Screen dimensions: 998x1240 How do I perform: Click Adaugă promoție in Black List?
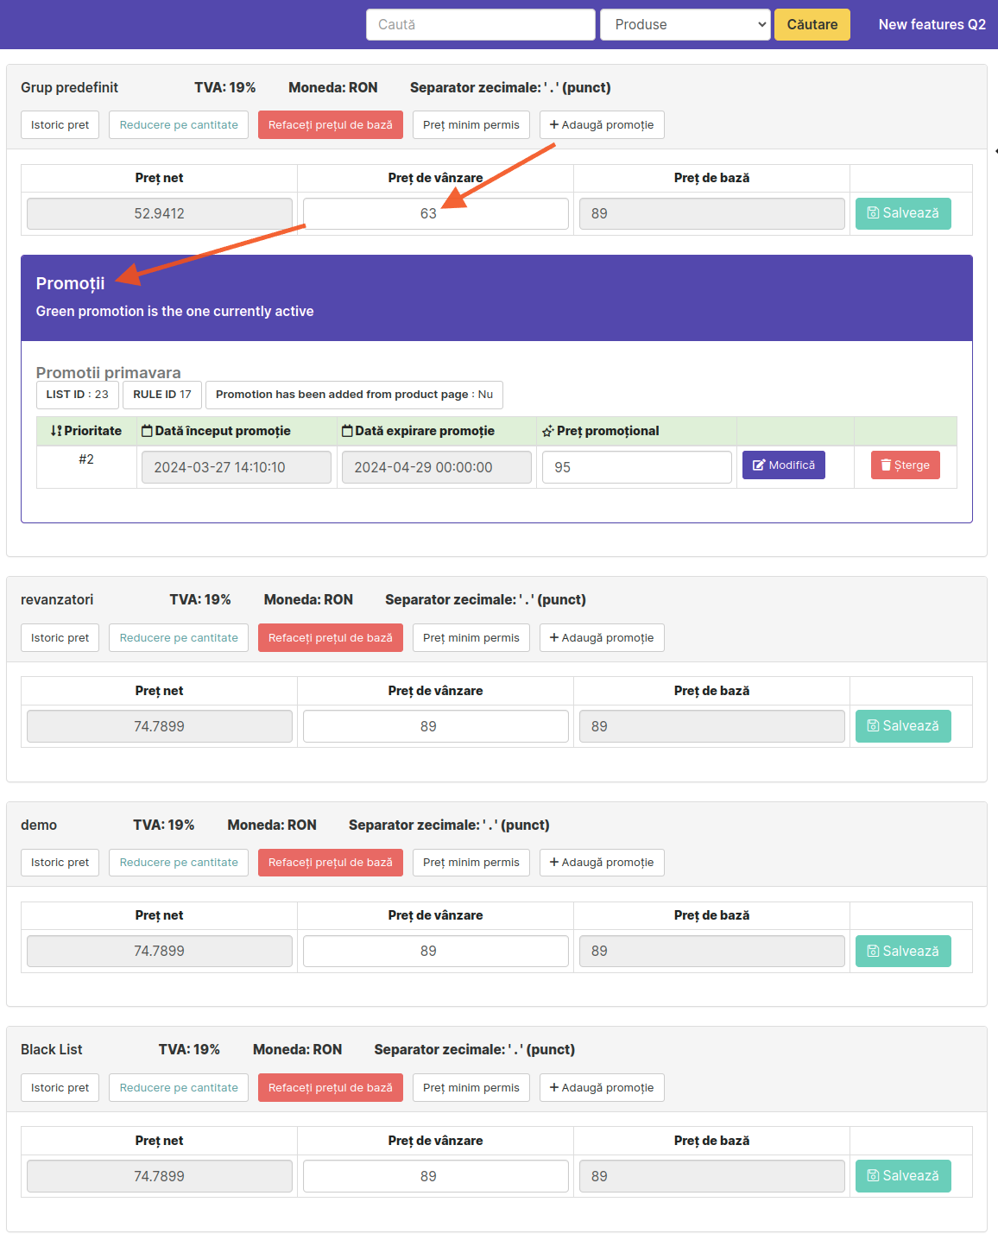pyautogui.click(x=602, y=1088)
